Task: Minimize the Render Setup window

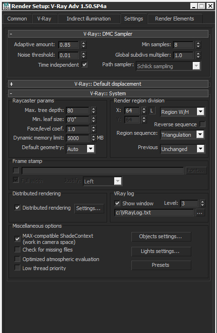Action: [x=194, y=6]
